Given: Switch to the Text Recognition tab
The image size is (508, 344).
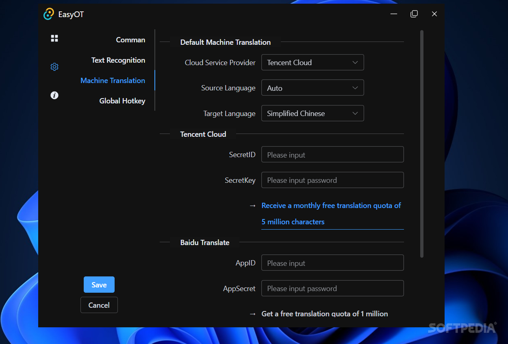Looking at the screenshot, I should tap(118, 60).
